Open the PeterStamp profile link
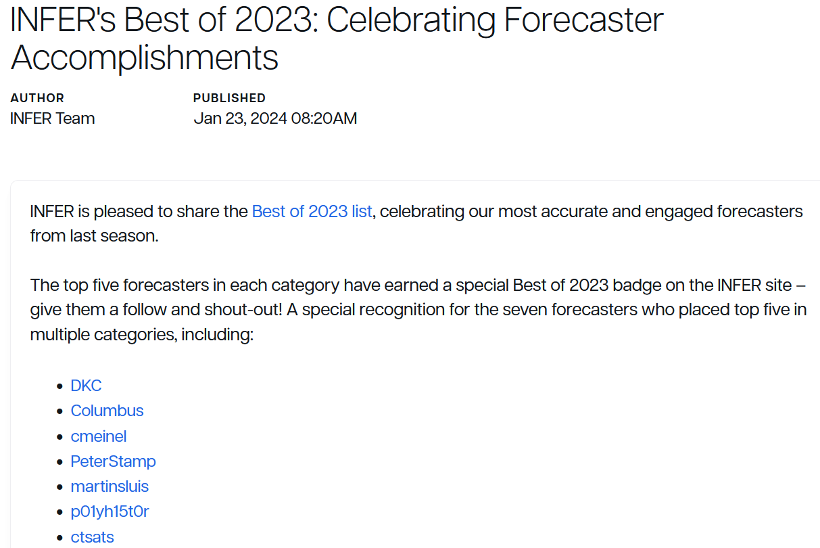This screenshot has width=820, height=548. pyautogui.click(x=113, y=461)
